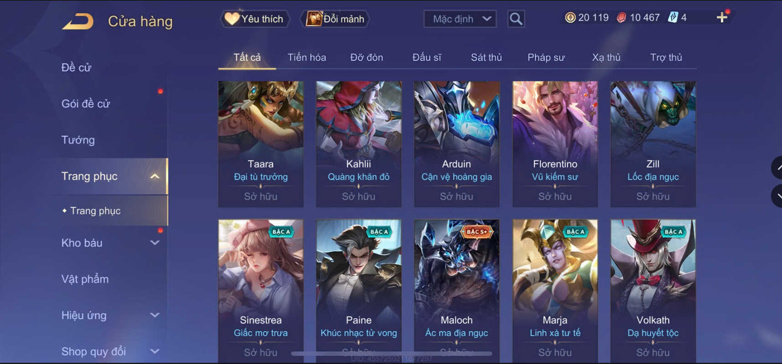Open the Mặc định sort dropdown
782x364 pixels.
[460, 19]
